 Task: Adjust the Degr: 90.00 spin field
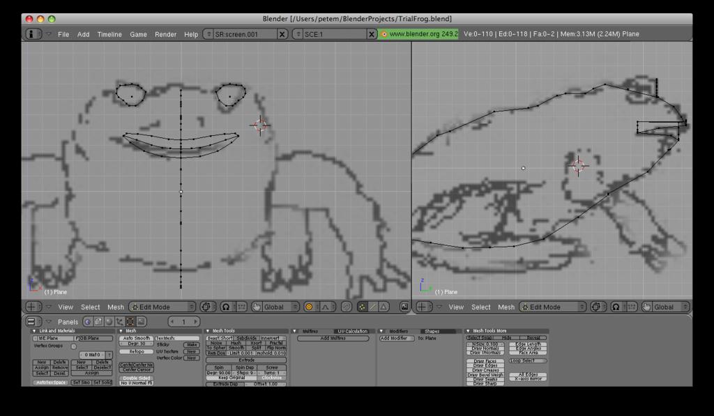[x=219, y=373]
